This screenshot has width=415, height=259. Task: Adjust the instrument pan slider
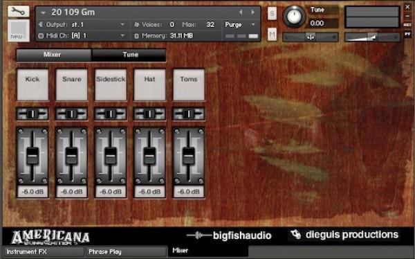pos(311,37)
